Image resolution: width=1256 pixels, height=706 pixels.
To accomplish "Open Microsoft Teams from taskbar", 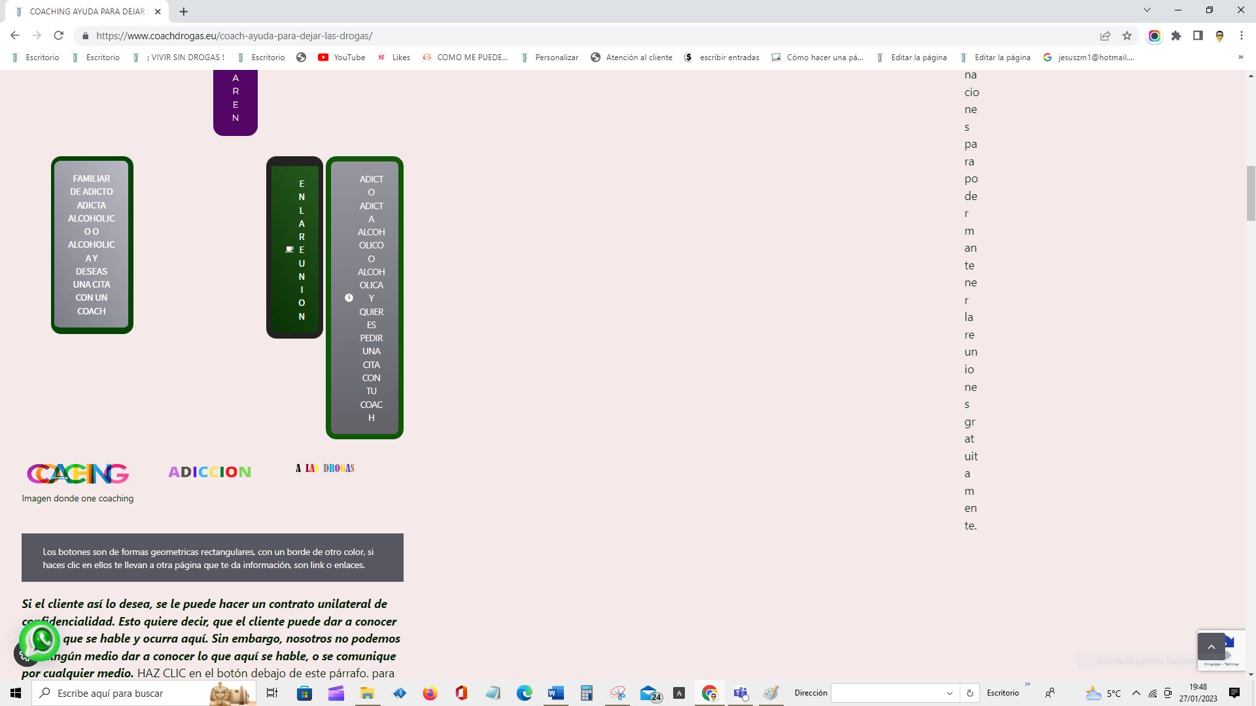I will click(x=741, y=693).
